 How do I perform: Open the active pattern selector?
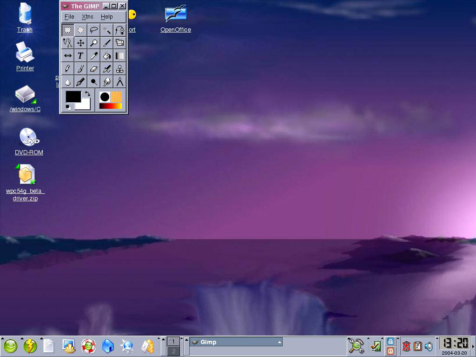(116, 97)
